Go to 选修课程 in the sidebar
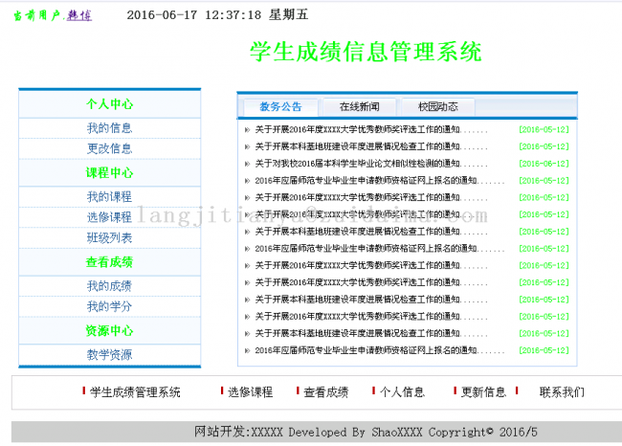 coord(109,217)
